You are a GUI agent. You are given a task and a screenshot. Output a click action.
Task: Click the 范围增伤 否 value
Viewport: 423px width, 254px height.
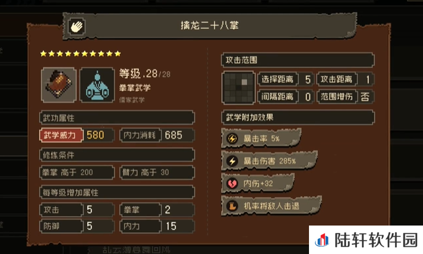(x=365, y=96)
